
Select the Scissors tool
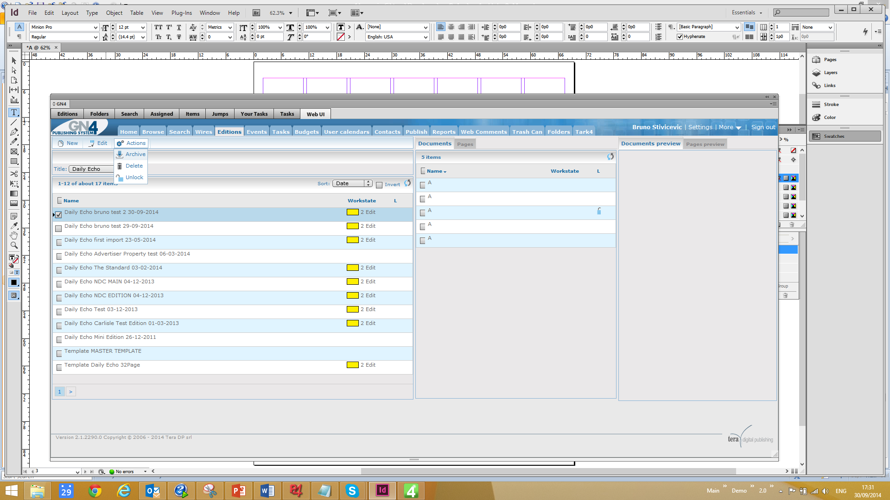[14, 174]
